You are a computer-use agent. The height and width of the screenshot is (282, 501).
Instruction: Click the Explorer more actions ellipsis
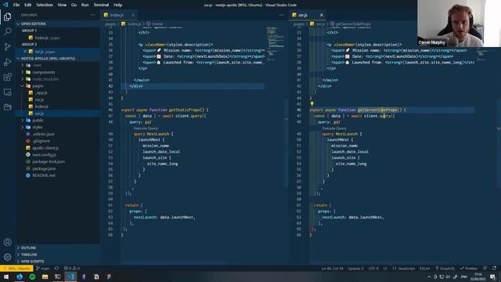(x=92, y=15)
